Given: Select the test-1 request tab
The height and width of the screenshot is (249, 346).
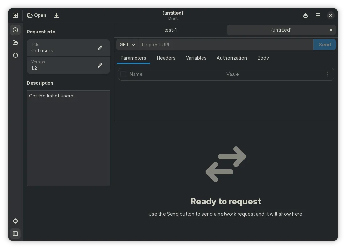Looking at the screenshot, I should [x=171, y=30].
